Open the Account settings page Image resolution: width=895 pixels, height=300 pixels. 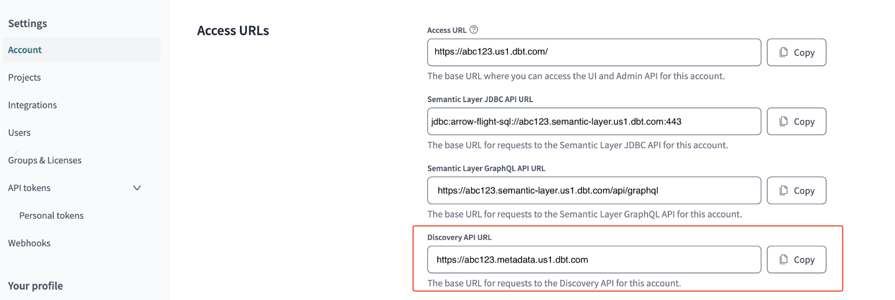(25, 50)
